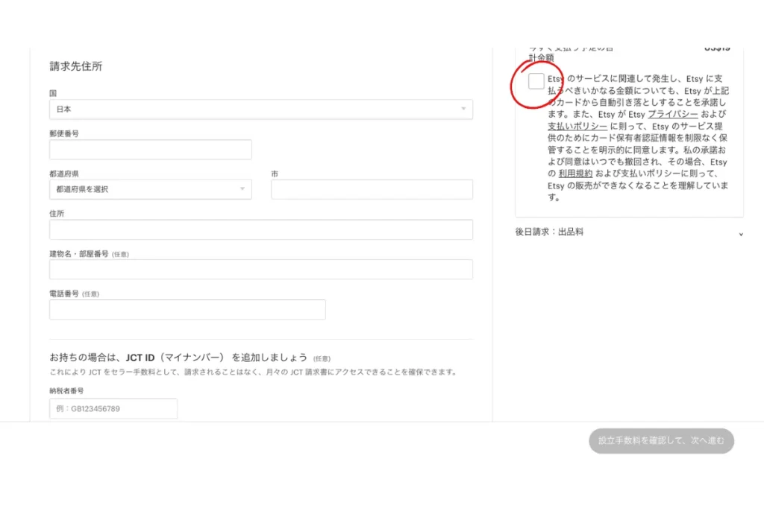Click 設立手数料を確認して、次へ進む button

coord(661,441)
